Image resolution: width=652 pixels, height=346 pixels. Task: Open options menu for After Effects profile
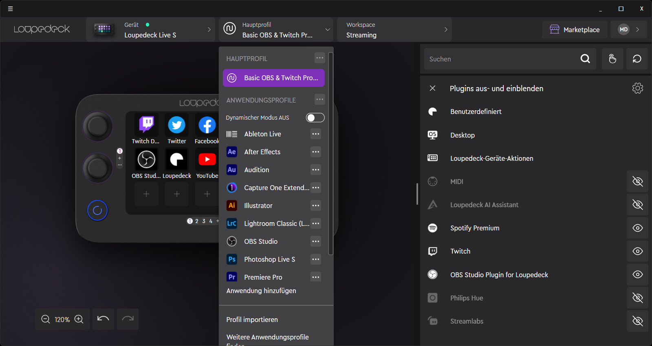[x=315, y=152]
